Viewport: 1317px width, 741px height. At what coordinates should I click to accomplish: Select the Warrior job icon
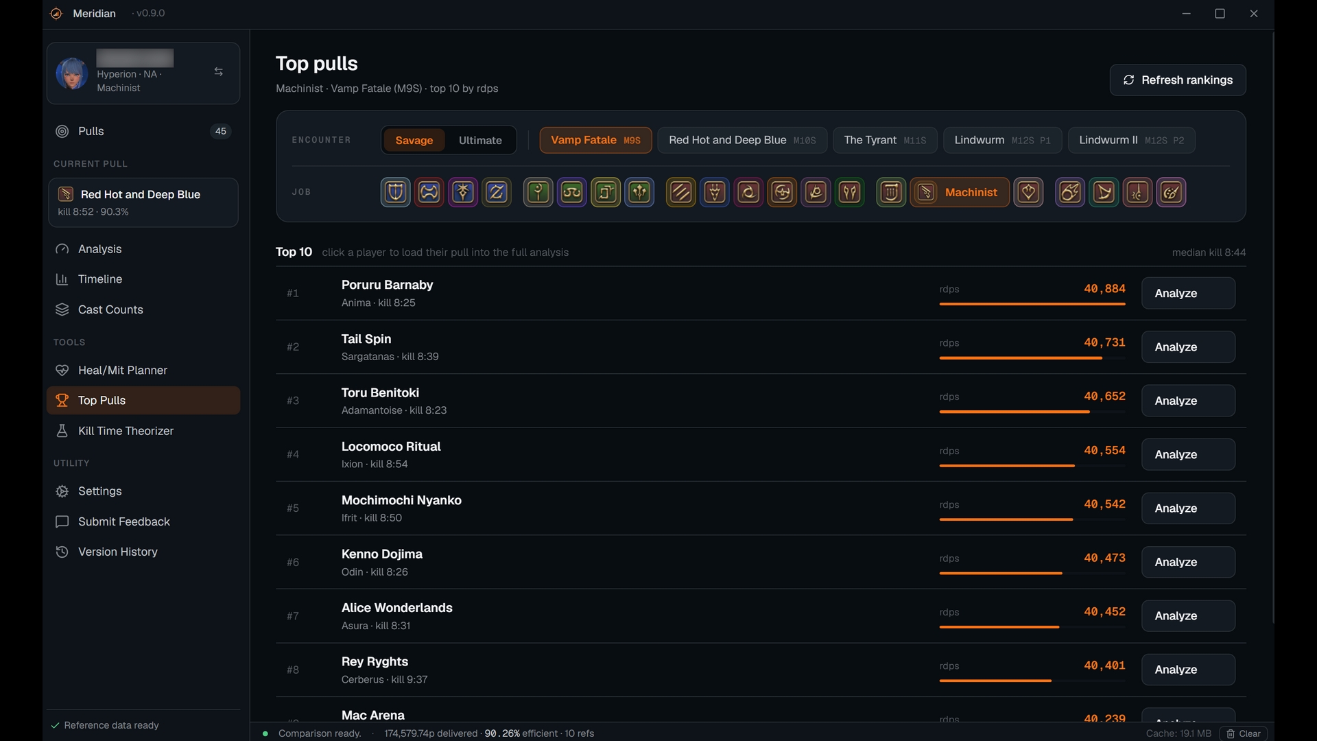tap(429, 192)
